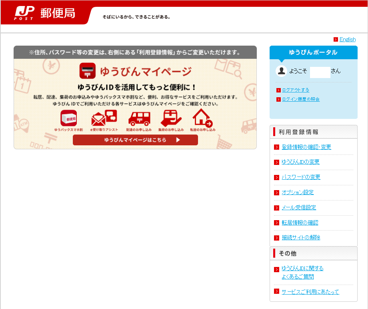368x309 pixels.
Task: Open パスワードの変更 link
Action: tap(301, 177)
